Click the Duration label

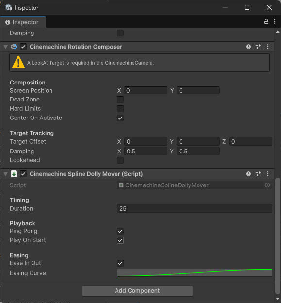click(21, 209)
